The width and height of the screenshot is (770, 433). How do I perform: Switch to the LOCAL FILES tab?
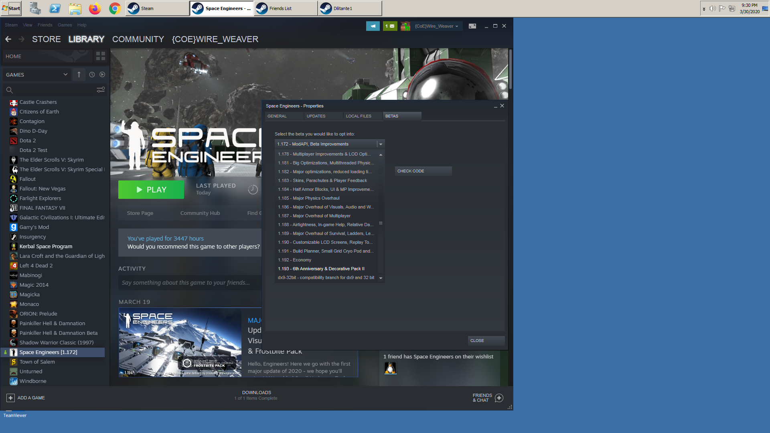click(x=359, y=116)
